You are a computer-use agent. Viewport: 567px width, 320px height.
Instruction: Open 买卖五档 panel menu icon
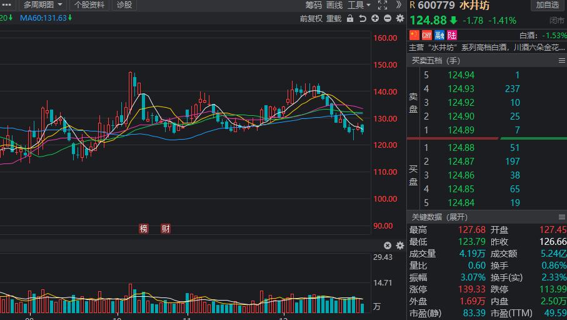(561, 61)
